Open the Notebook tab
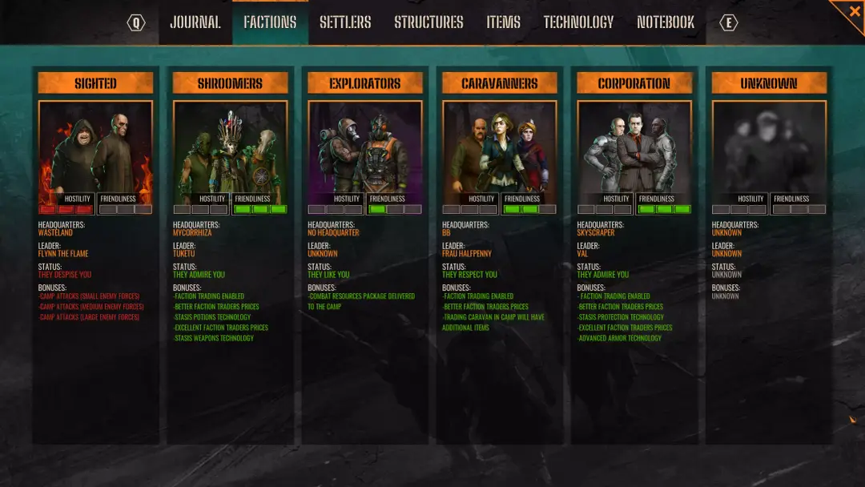The image size is (865, 487). click(666, 22)
